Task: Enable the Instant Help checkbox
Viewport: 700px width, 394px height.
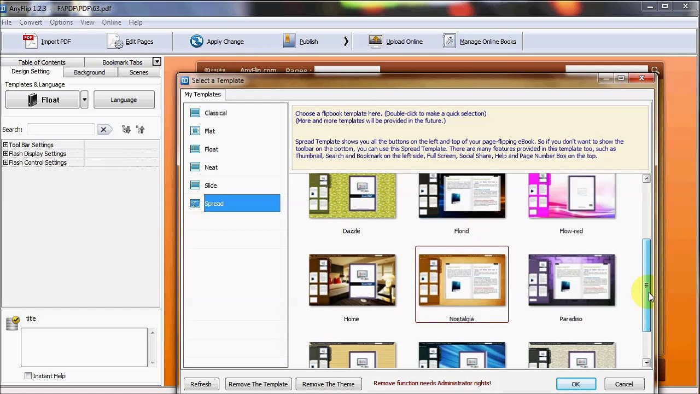Action: 28,376
